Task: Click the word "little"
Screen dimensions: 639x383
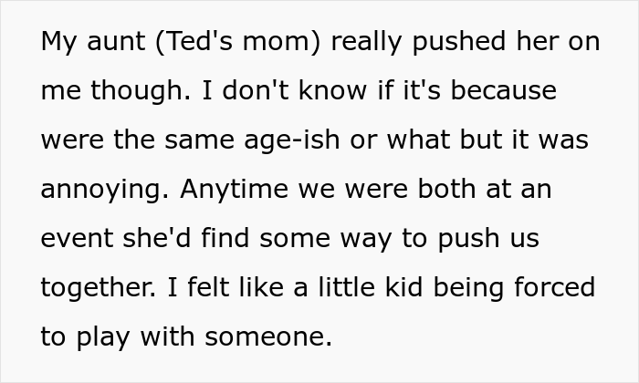Action: click(x=346, y=288)
